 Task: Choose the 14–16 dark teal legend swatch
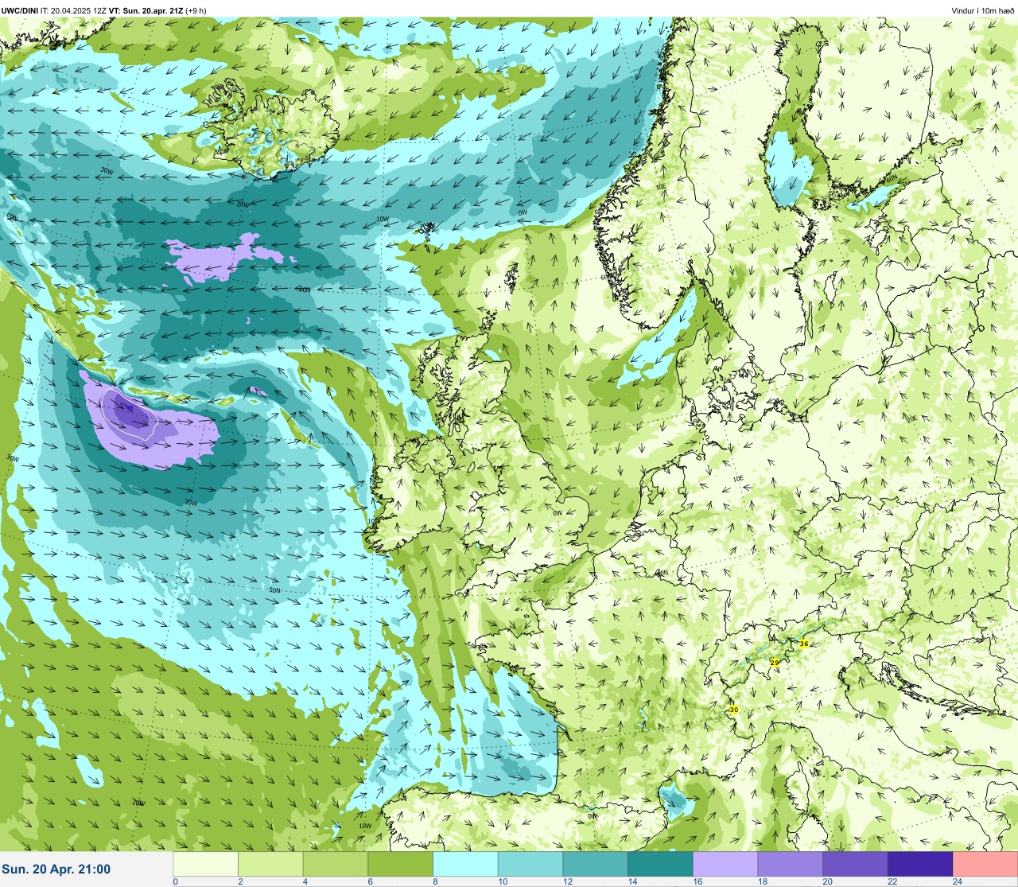coord(661,864)
